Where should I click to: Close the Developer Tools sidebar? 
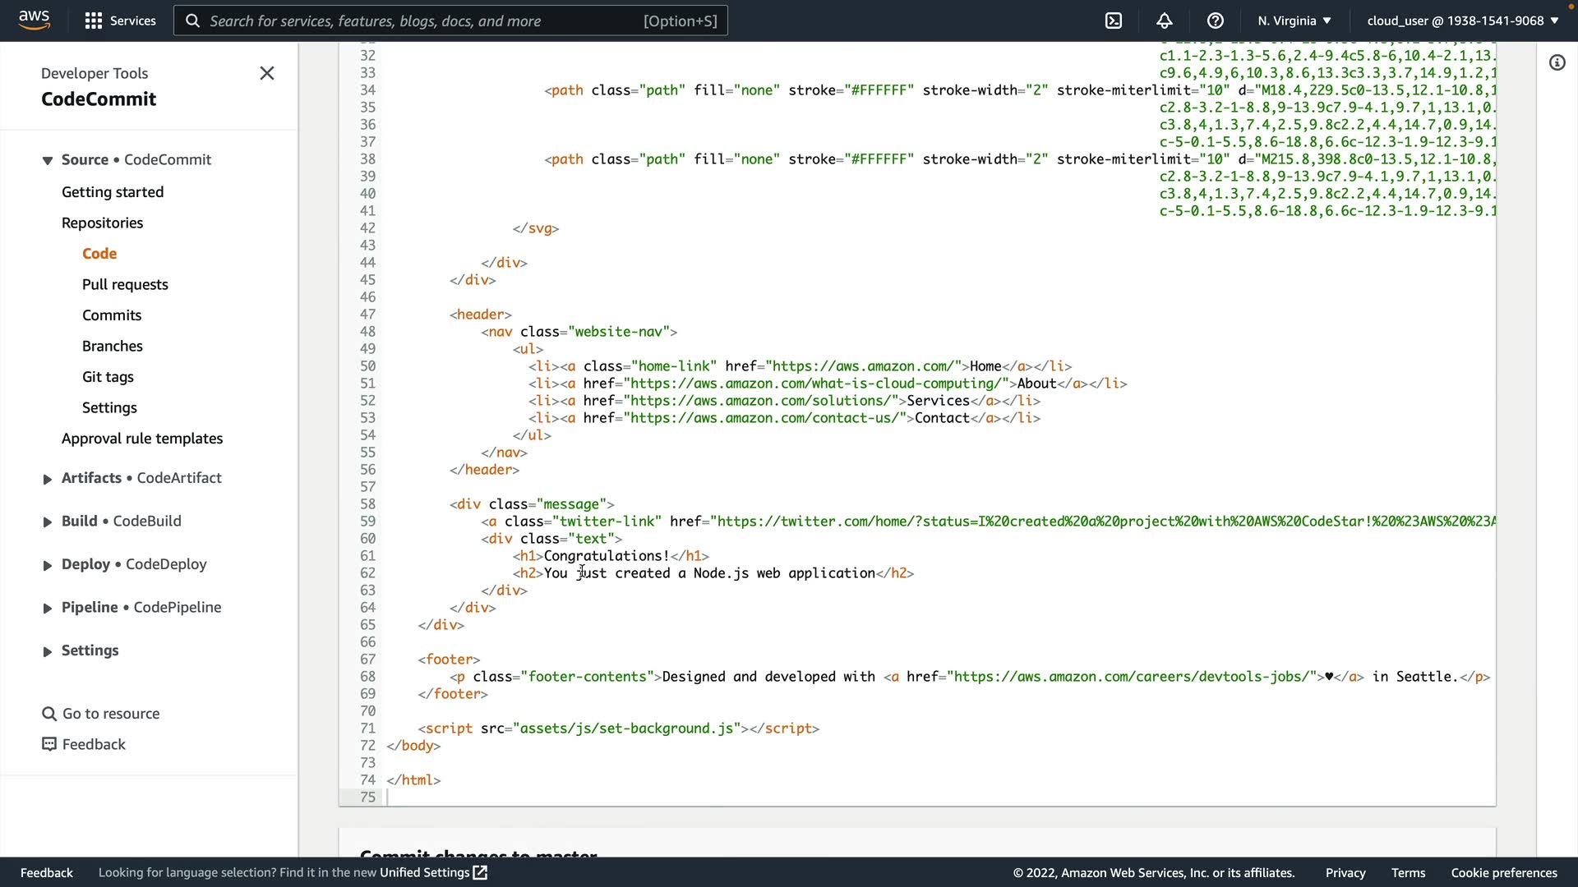click(x=266, y=73)
